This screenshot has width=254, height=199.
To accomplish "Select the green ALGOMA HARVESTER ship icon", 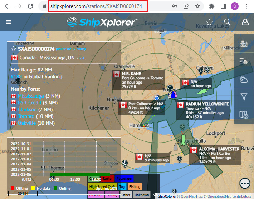I will (x=183, y=140).
